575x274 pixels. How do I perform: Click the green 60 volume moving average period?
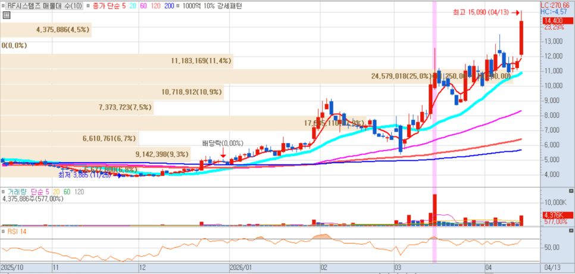click(x=67, y=192)
